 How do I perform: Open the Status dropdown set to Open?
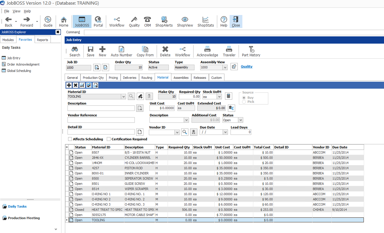click(241, 120)
